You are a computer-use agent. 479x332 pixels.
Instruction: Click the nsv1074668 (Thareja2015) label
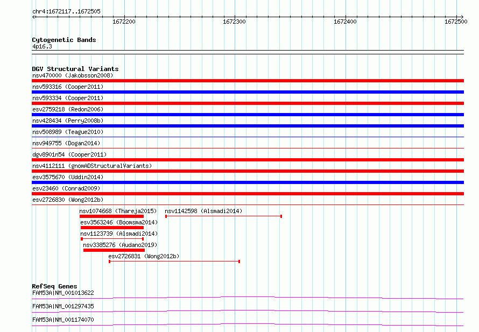[118, 211]
